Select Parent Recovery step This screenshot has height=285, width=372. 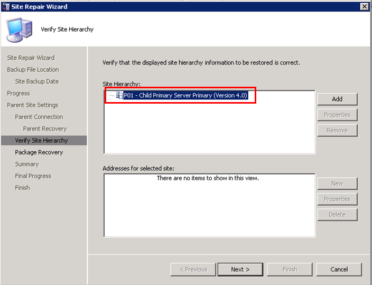(x=45, y=128)
